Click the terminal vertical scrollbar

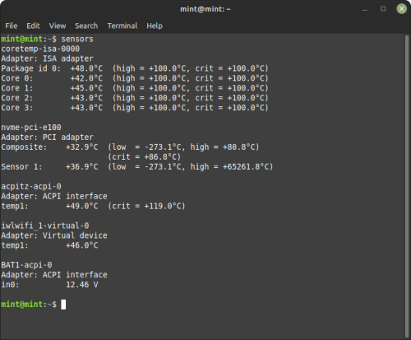[x=407, y=186]
